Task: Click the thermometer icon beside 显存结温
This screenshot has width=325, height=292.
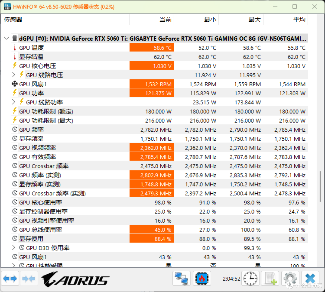Action: pos(15,57)
